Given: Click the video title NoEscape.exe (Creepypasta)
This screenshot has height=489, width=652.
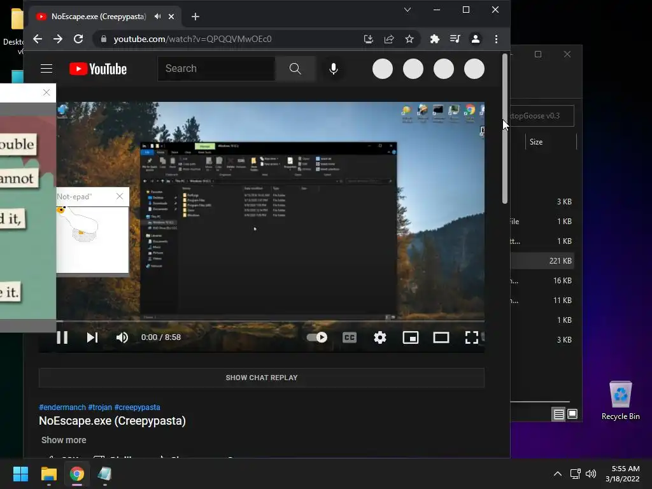Looking at the screenshot, I should (112, 421).
